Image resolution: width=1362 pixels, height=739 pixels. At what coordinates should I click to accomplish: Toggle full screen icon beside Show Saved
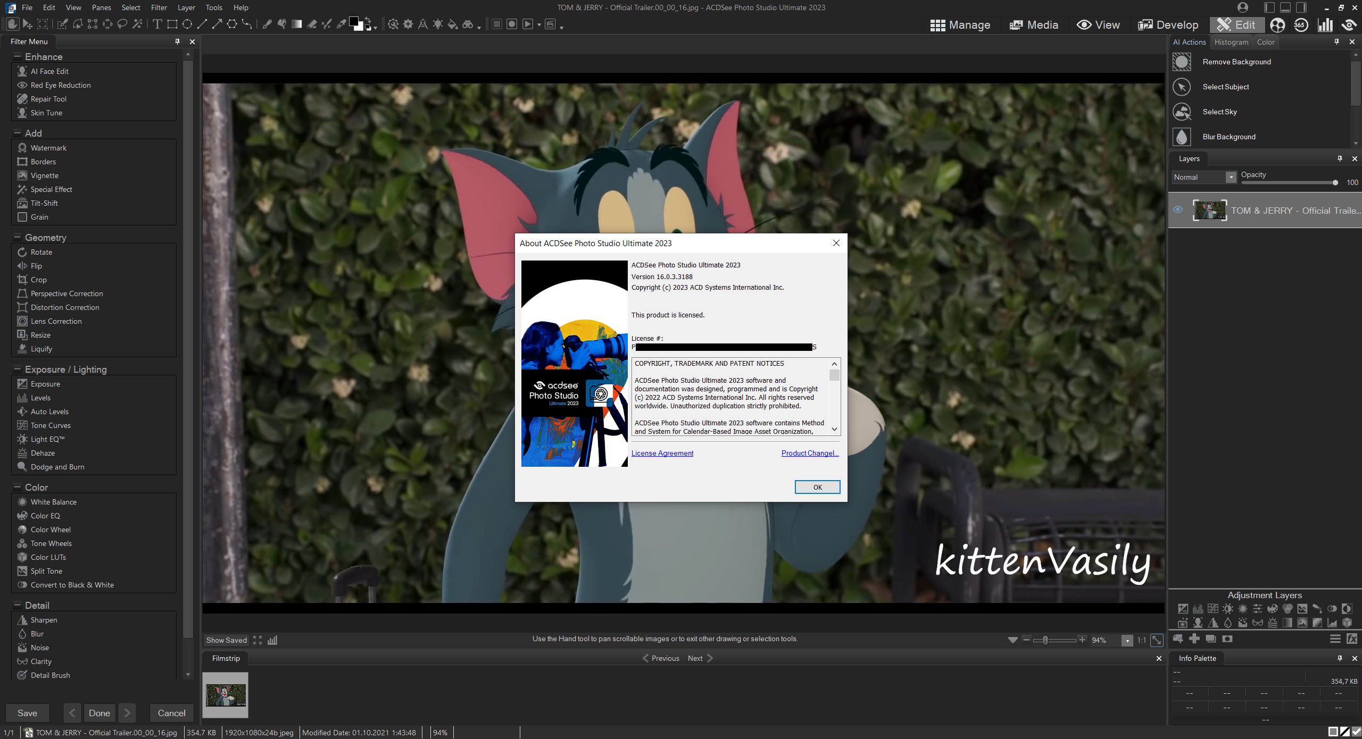[x=258, y=640]
